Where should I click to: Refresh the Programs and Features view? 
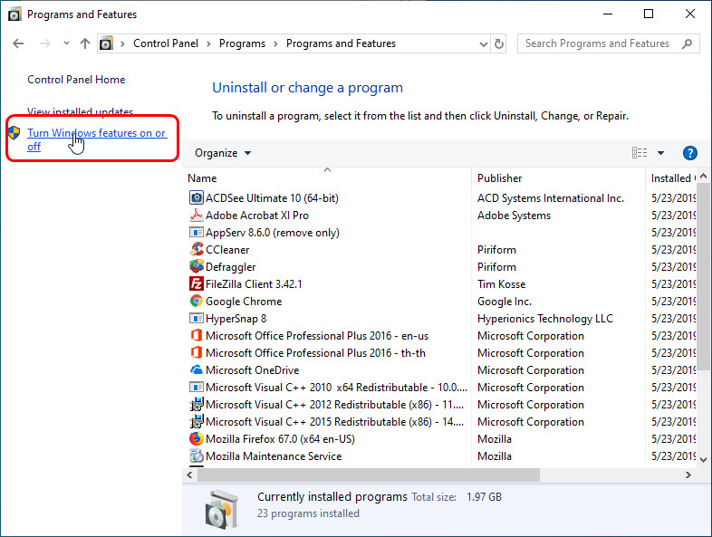click(499, 43)
